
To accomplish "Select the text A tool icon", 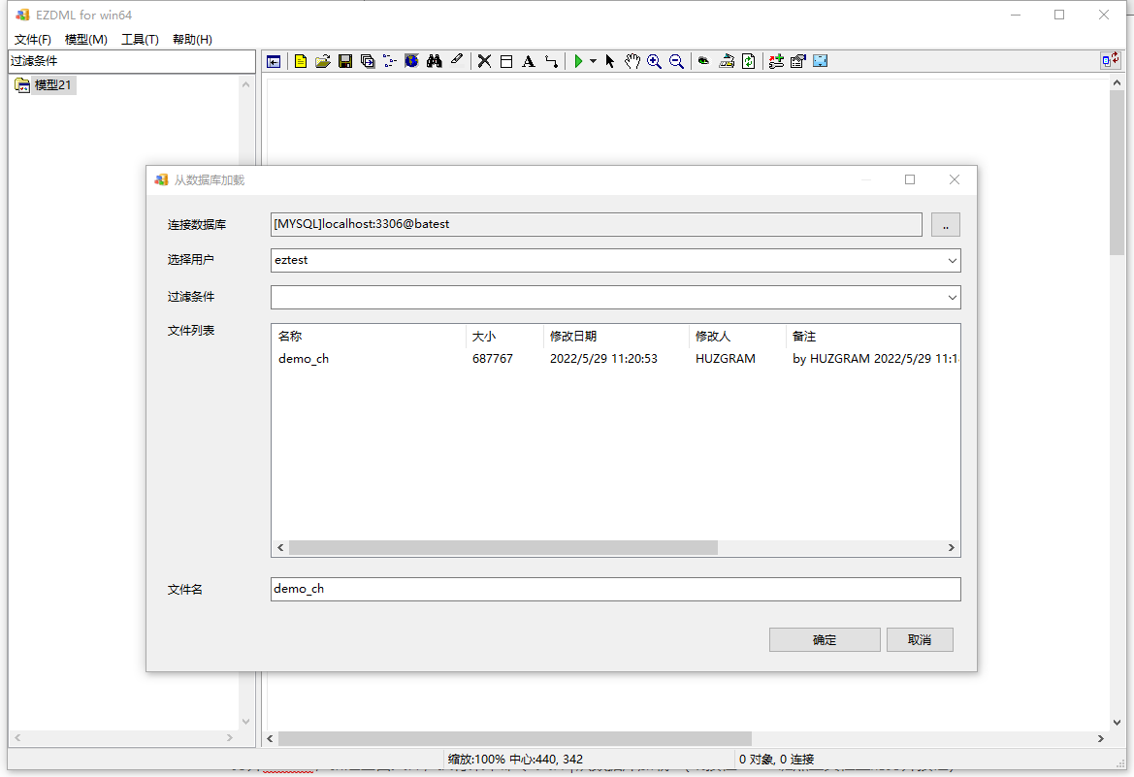I will 529,61.
